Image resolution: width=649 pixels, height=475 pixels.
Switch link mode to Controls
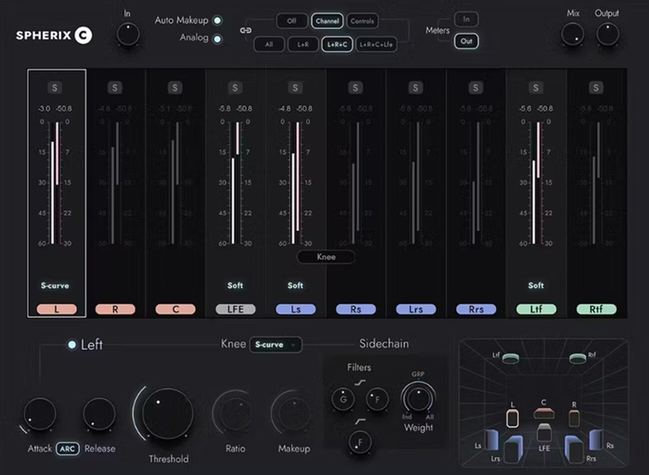pyautogui.click(x=362, y=22)
